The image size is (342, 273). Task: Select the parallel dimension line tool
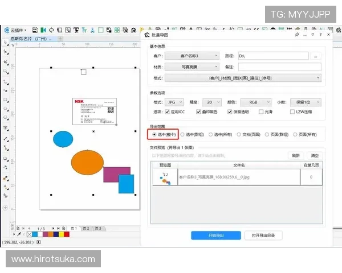(6, 139)
